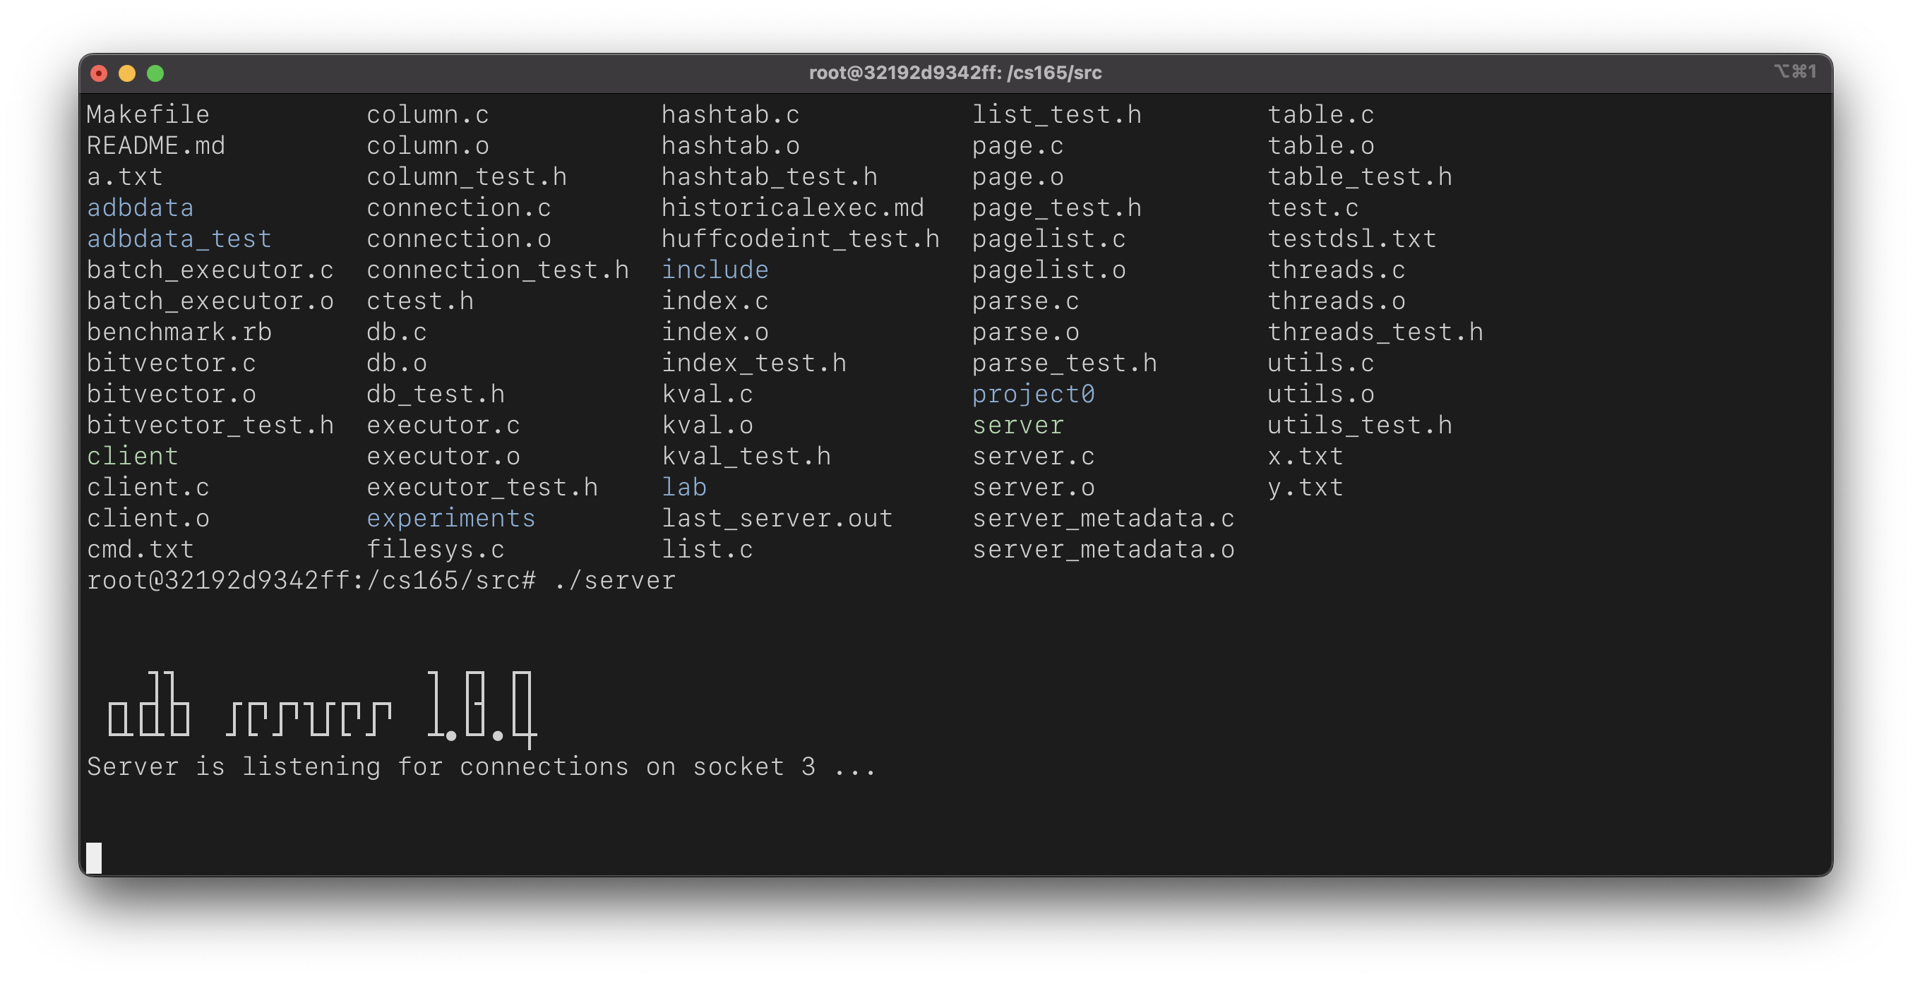
Task: Click x.txt file name
Action: [x=1305, y=457]
